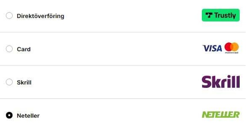The height and width of the screenshot is (127, 246).
Task: Choose the Card radio button
Action: [x=9, y=49]
